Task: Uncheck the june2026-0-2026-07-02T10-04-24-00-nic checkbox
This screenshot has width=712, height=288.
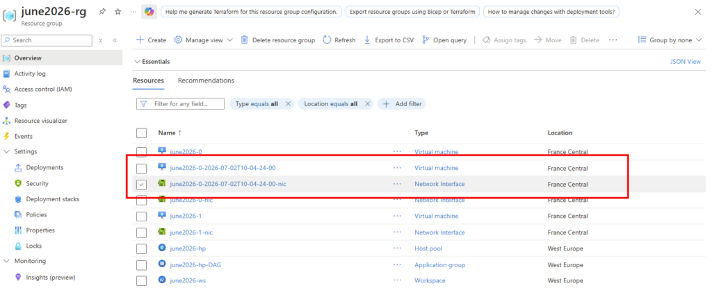Action: tap(142, 185)
